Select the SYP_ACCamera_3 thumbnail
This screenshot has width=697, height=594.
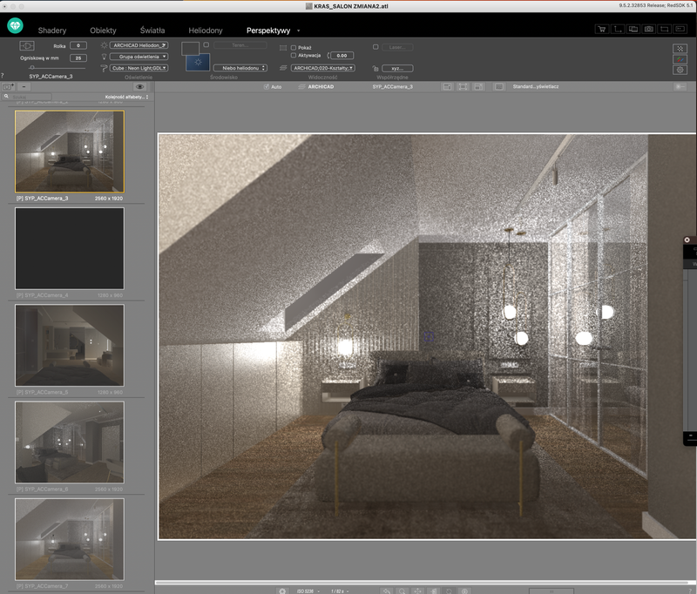70,152
